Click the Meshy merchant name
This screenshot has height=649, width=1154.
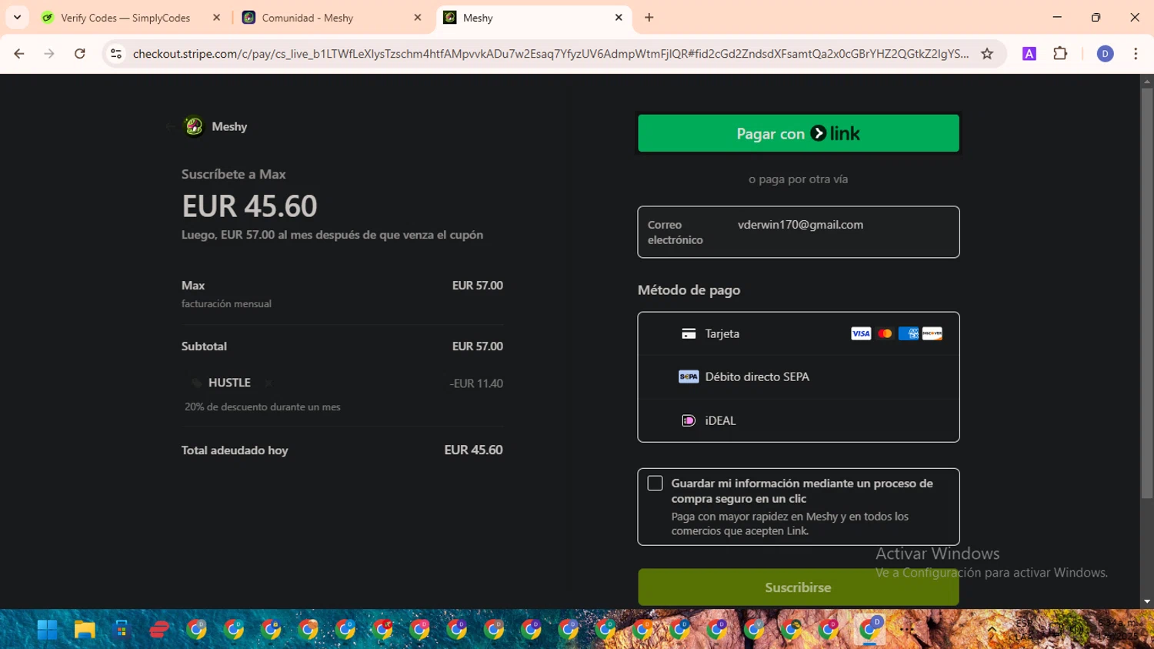[x=229, y=126]
